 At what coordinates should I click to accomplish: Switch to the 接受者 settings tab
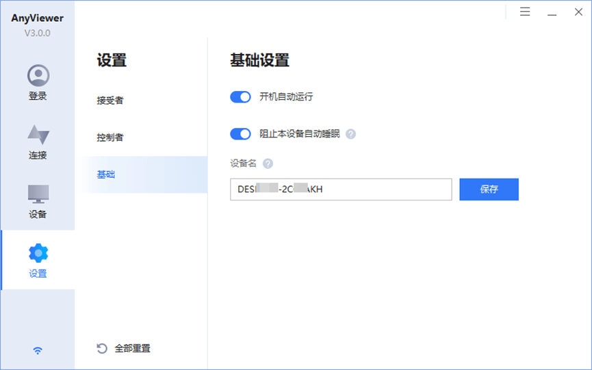point(110,101)
